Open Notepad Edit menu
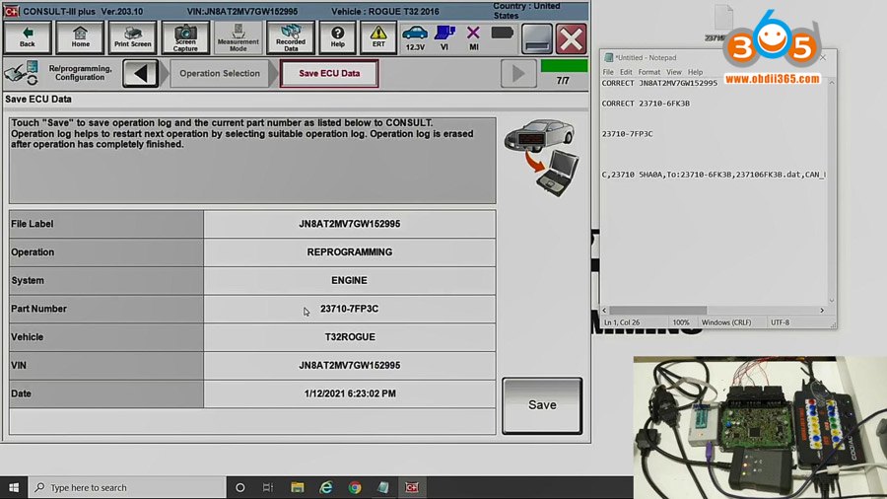This screenshot has width=887, height=499. (626, 72)
